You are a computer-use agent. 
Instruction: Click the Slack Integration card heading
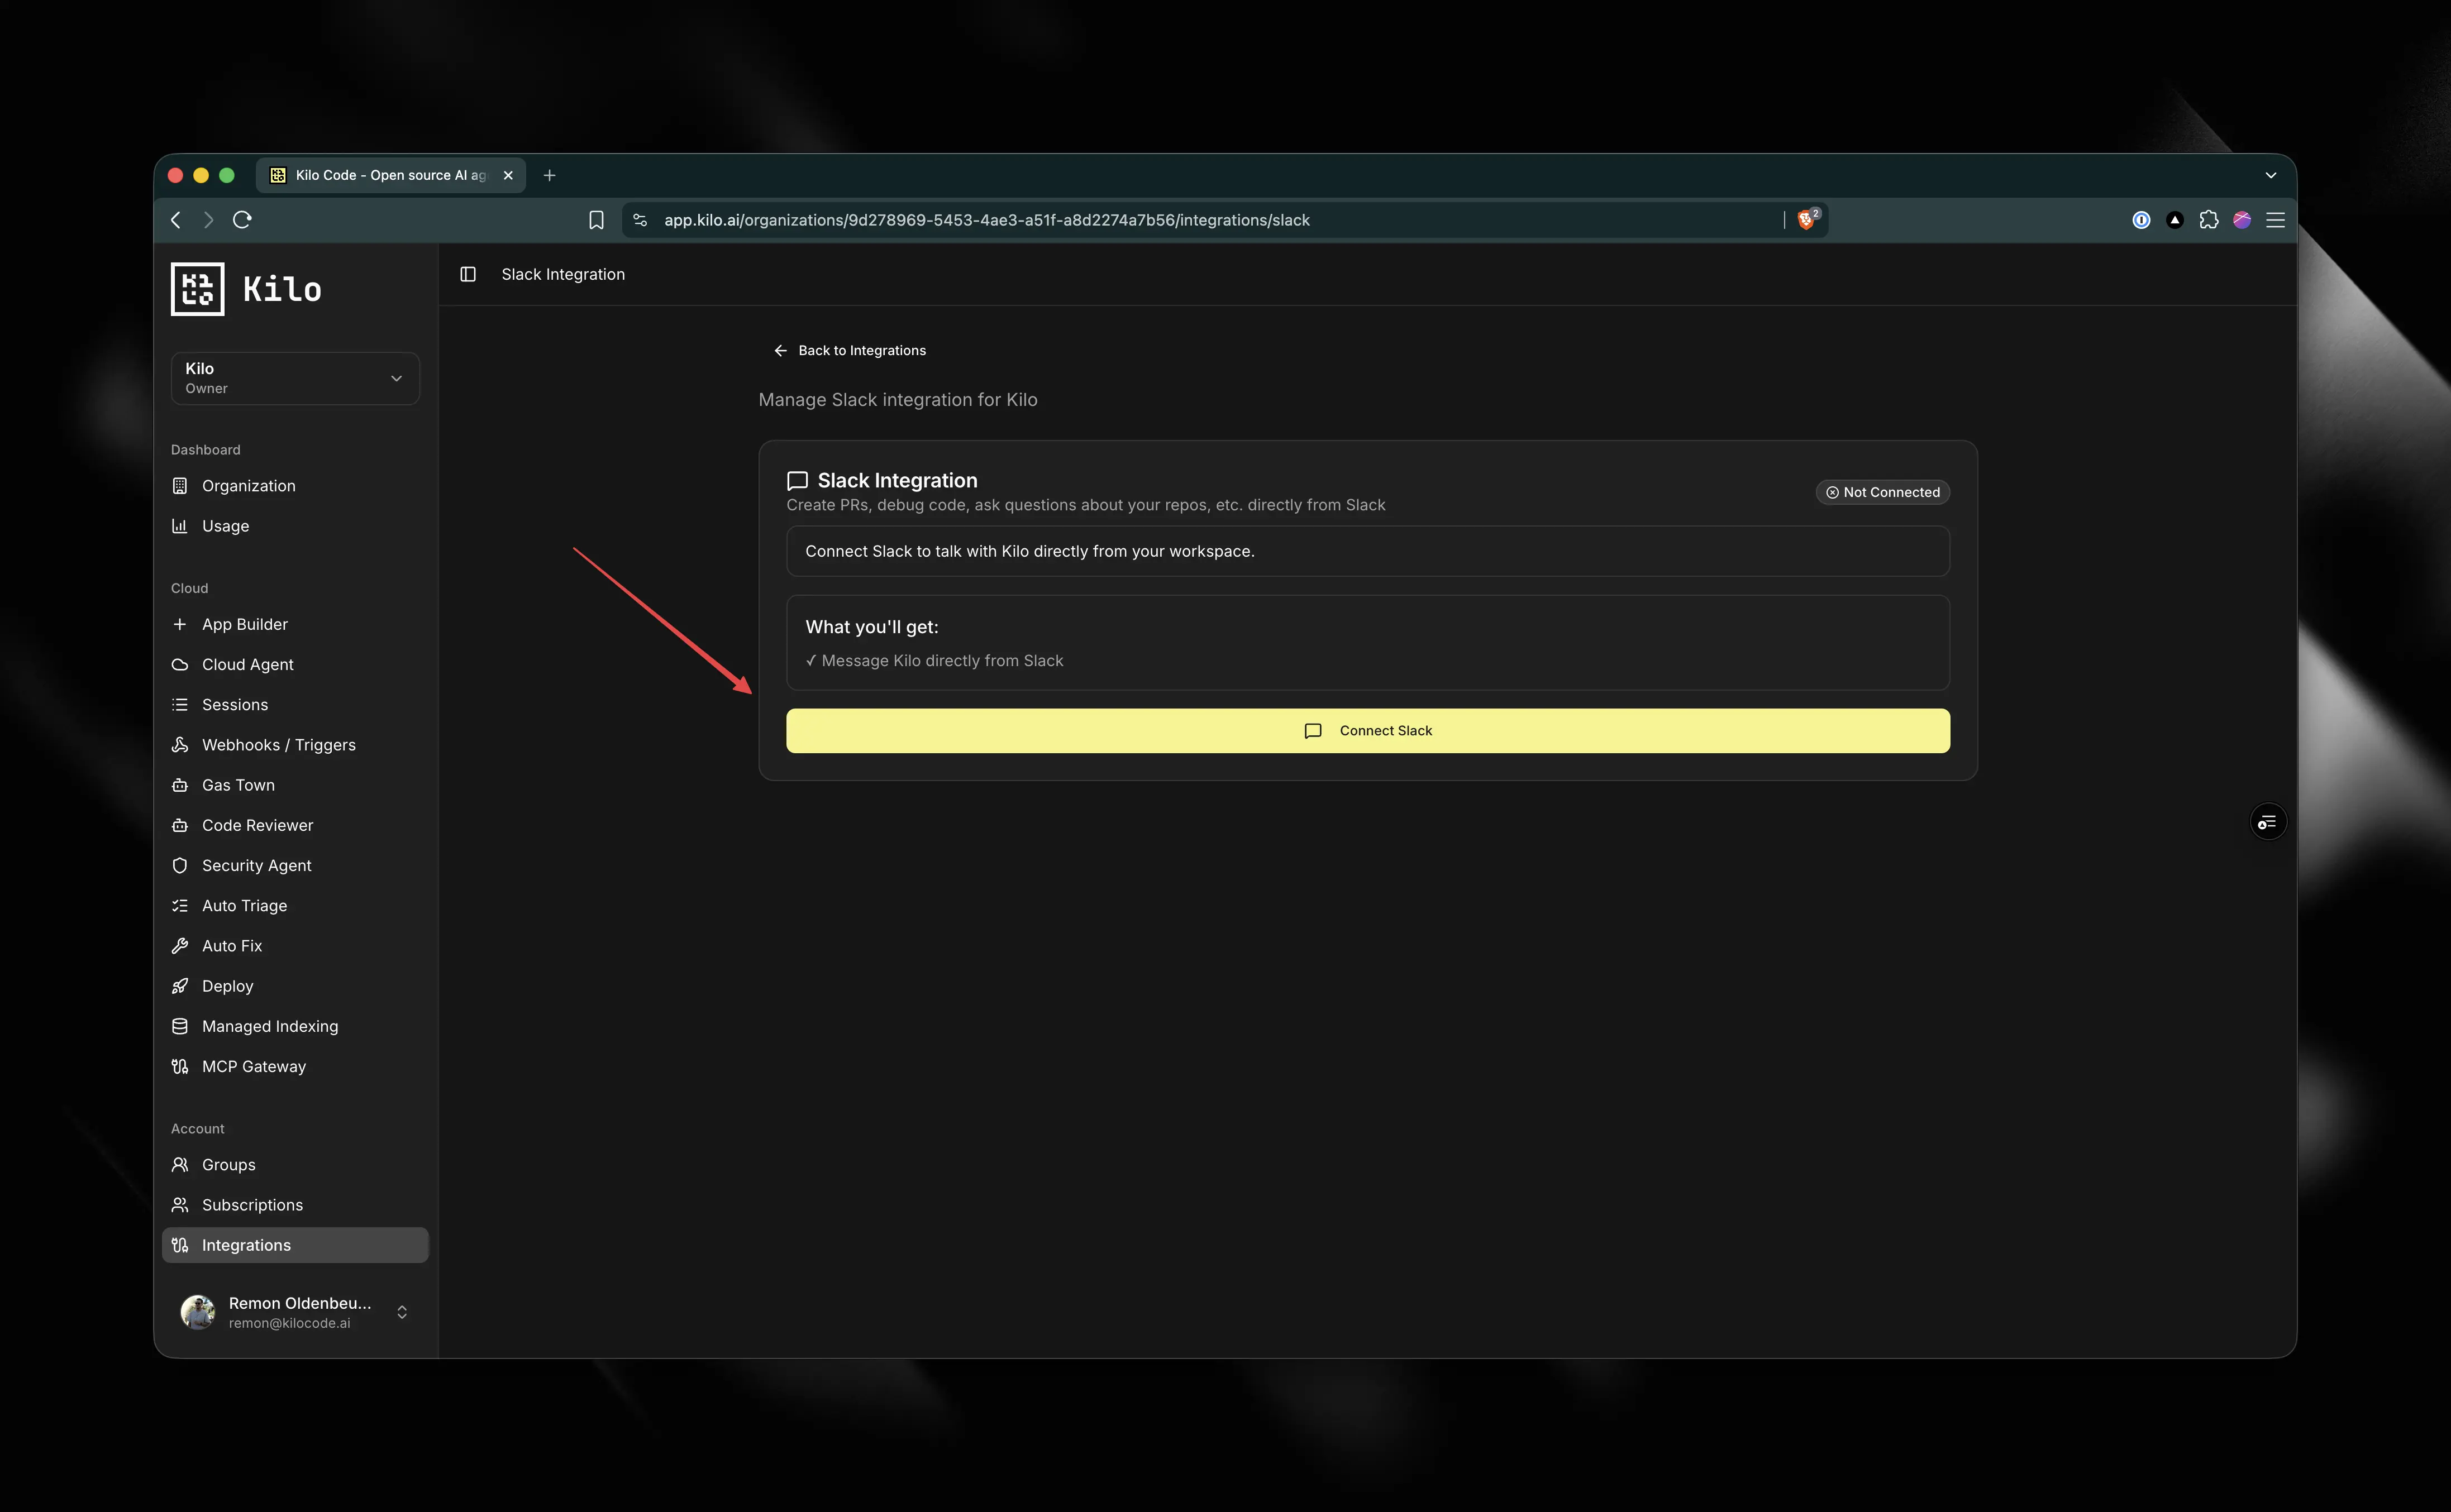898,481
